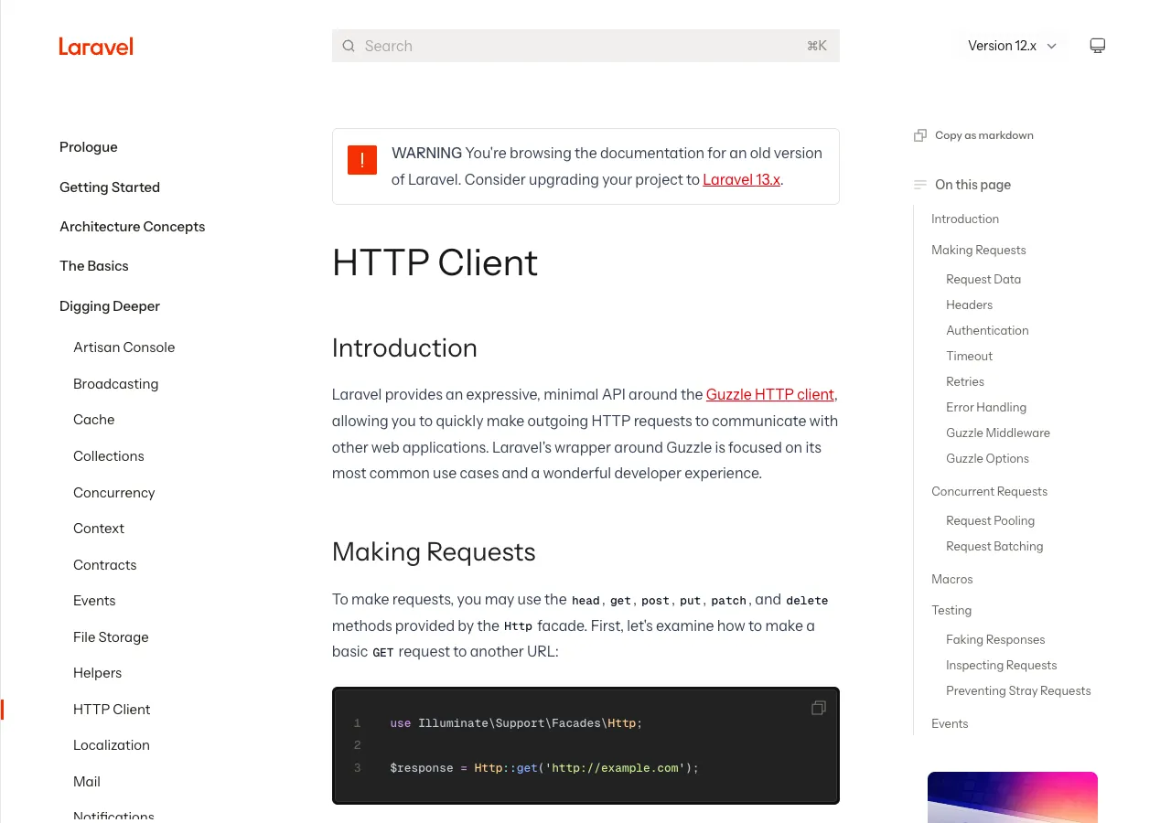Screen dimensions: 1171x823
Task: Open the Mail page
Action: [87, 782]
